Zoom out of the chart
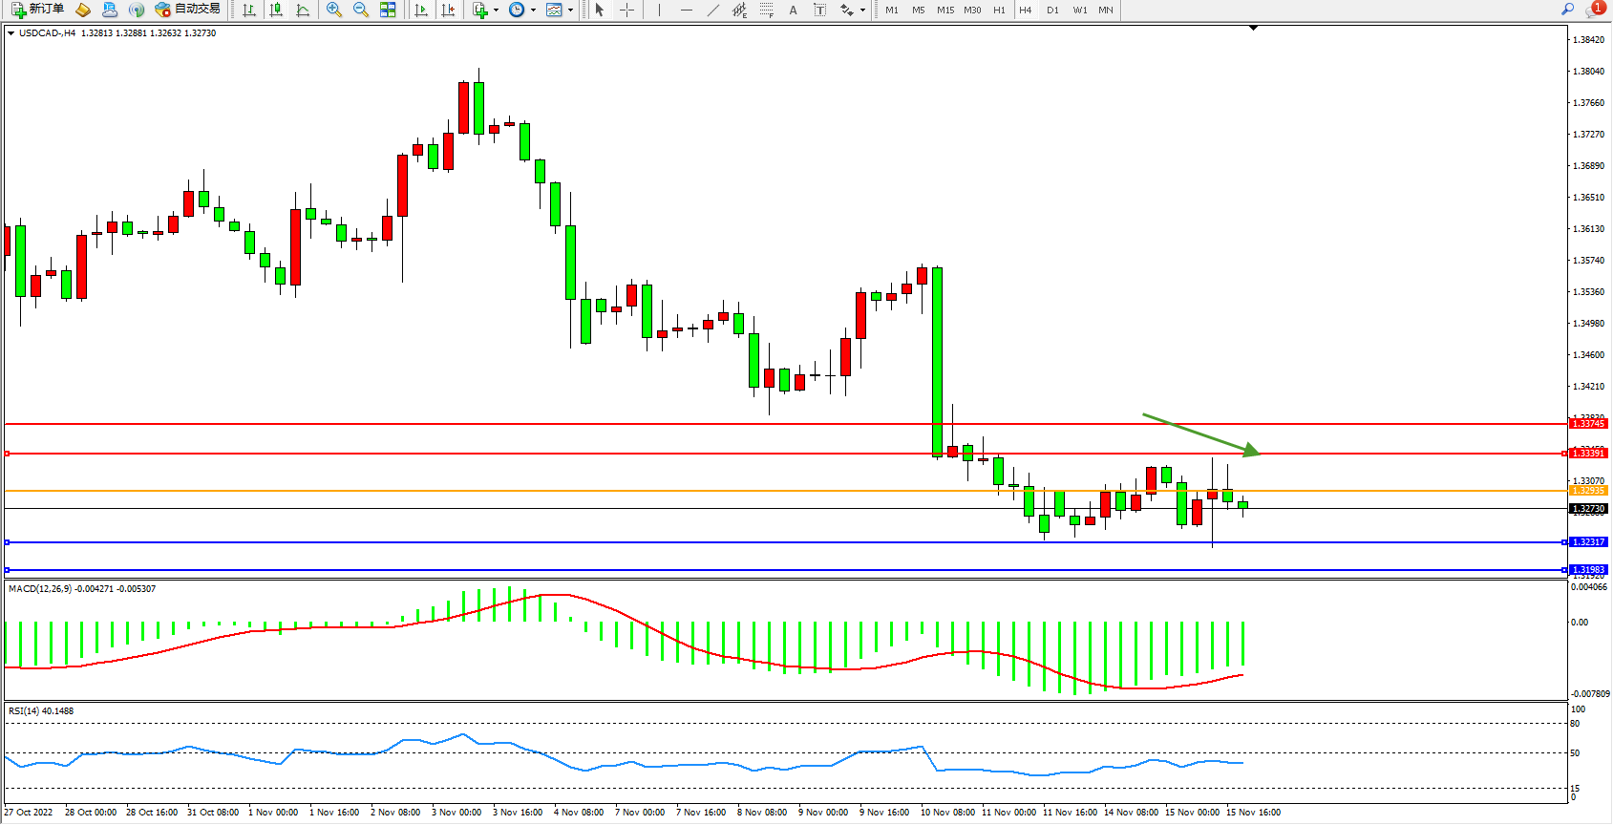Image resolution: width=1613 pixels, height=825 pixels. [361, 10]
